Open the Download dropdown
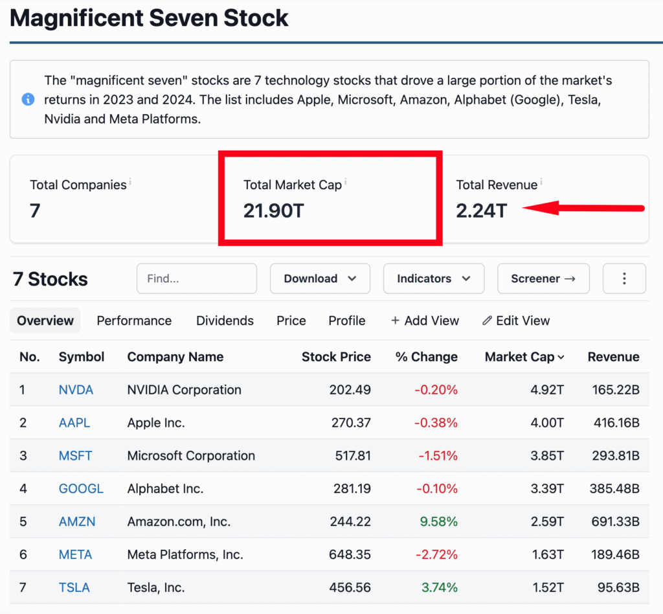663x614 pixels. tap(320, 279)
